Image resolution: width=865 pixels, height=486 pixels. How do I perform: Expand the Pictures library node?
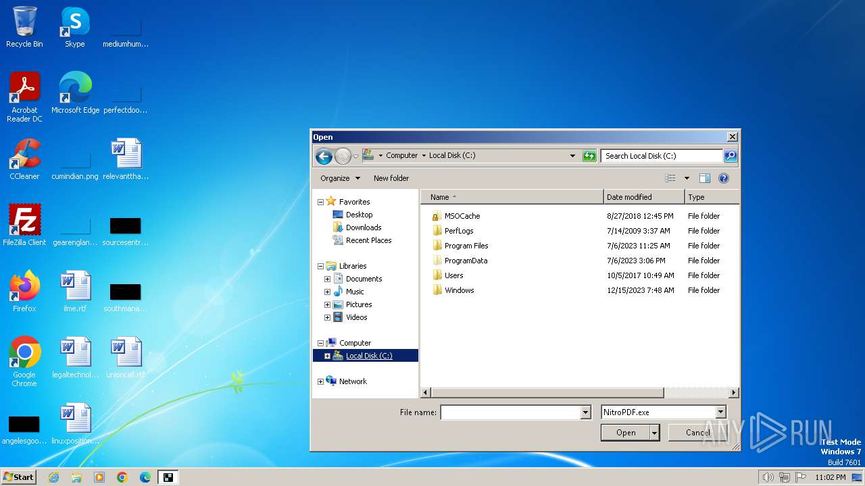[x=327, y=304]
